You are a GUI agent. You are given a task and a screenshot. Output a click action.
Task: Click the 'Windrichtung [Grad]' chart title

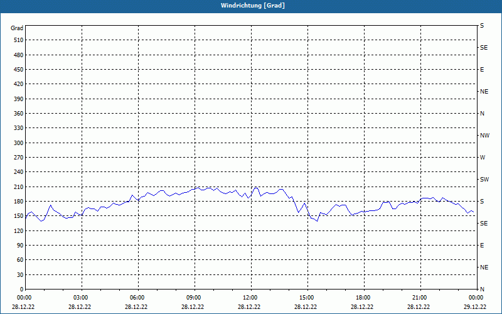pos(253,6)
